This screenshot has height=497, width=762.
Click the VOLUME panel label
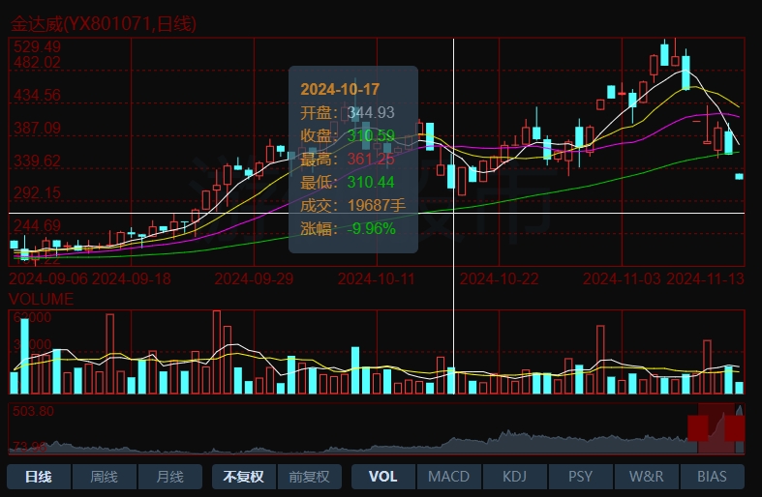[41, 300]
